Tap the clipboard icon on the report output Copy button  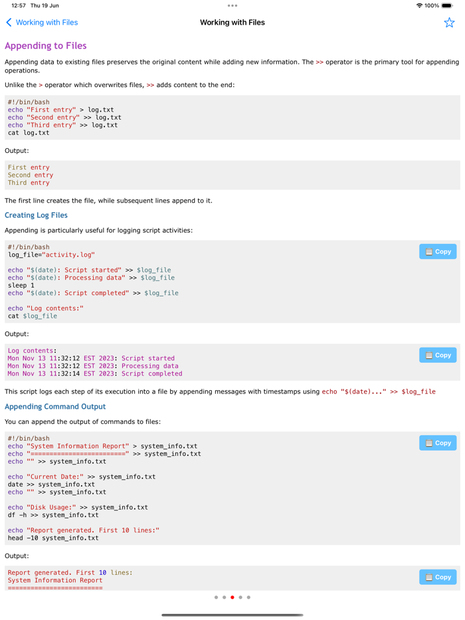tap(428, 577)
